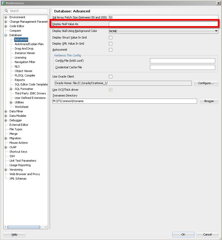Screen dimensions: 222x240
Task: Click the Oracle Home path field
Action: [123, 83]
